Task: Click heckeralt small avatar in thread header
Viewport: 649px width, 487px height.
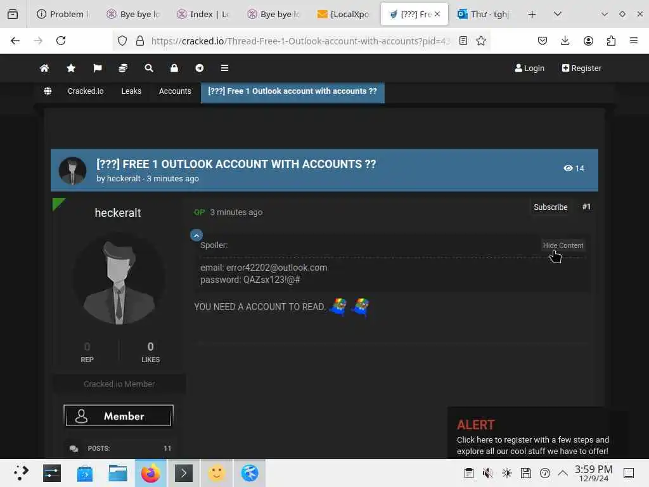Action: 72,170
